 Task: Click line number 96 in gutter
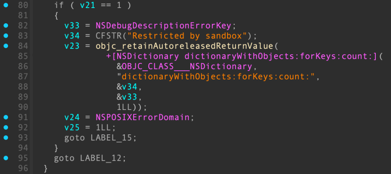tap(23, 168)
